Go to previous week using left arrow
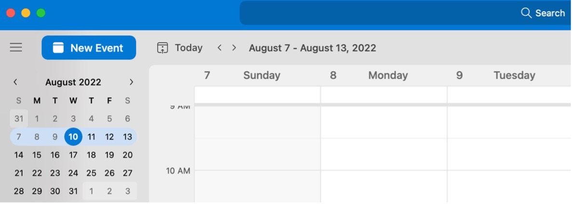 219,48
